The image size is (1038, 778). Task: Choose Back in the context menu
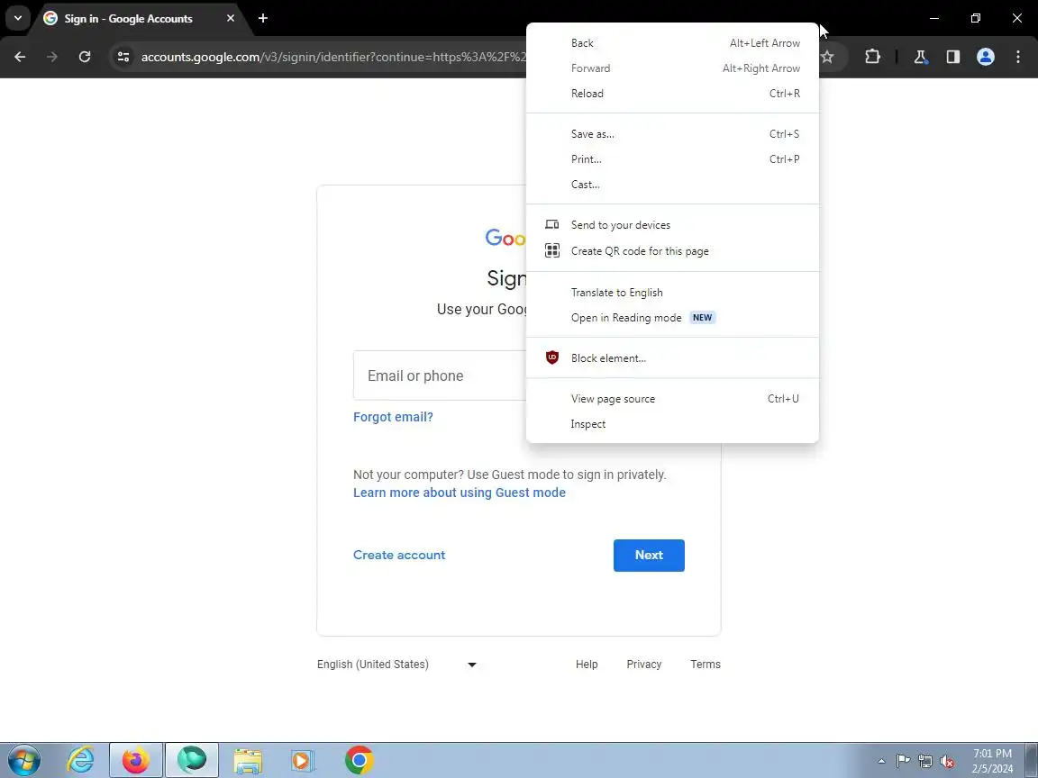(x=672, y=43)
